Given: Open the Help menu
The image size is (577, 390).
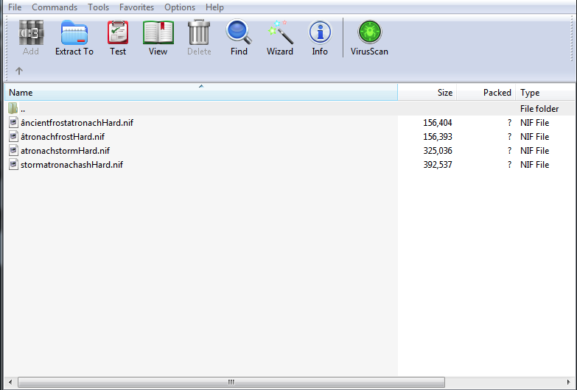Looking at the screenshot, I should tap(214, 7).
